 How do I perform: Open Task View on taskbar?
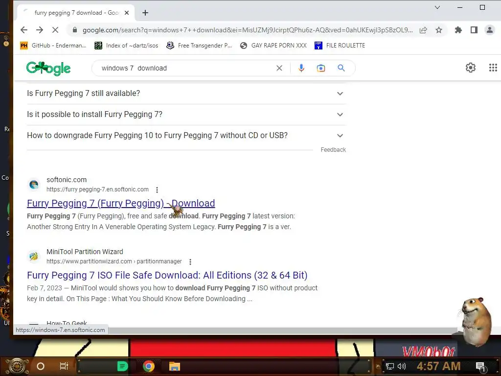[x=64, y=366]
